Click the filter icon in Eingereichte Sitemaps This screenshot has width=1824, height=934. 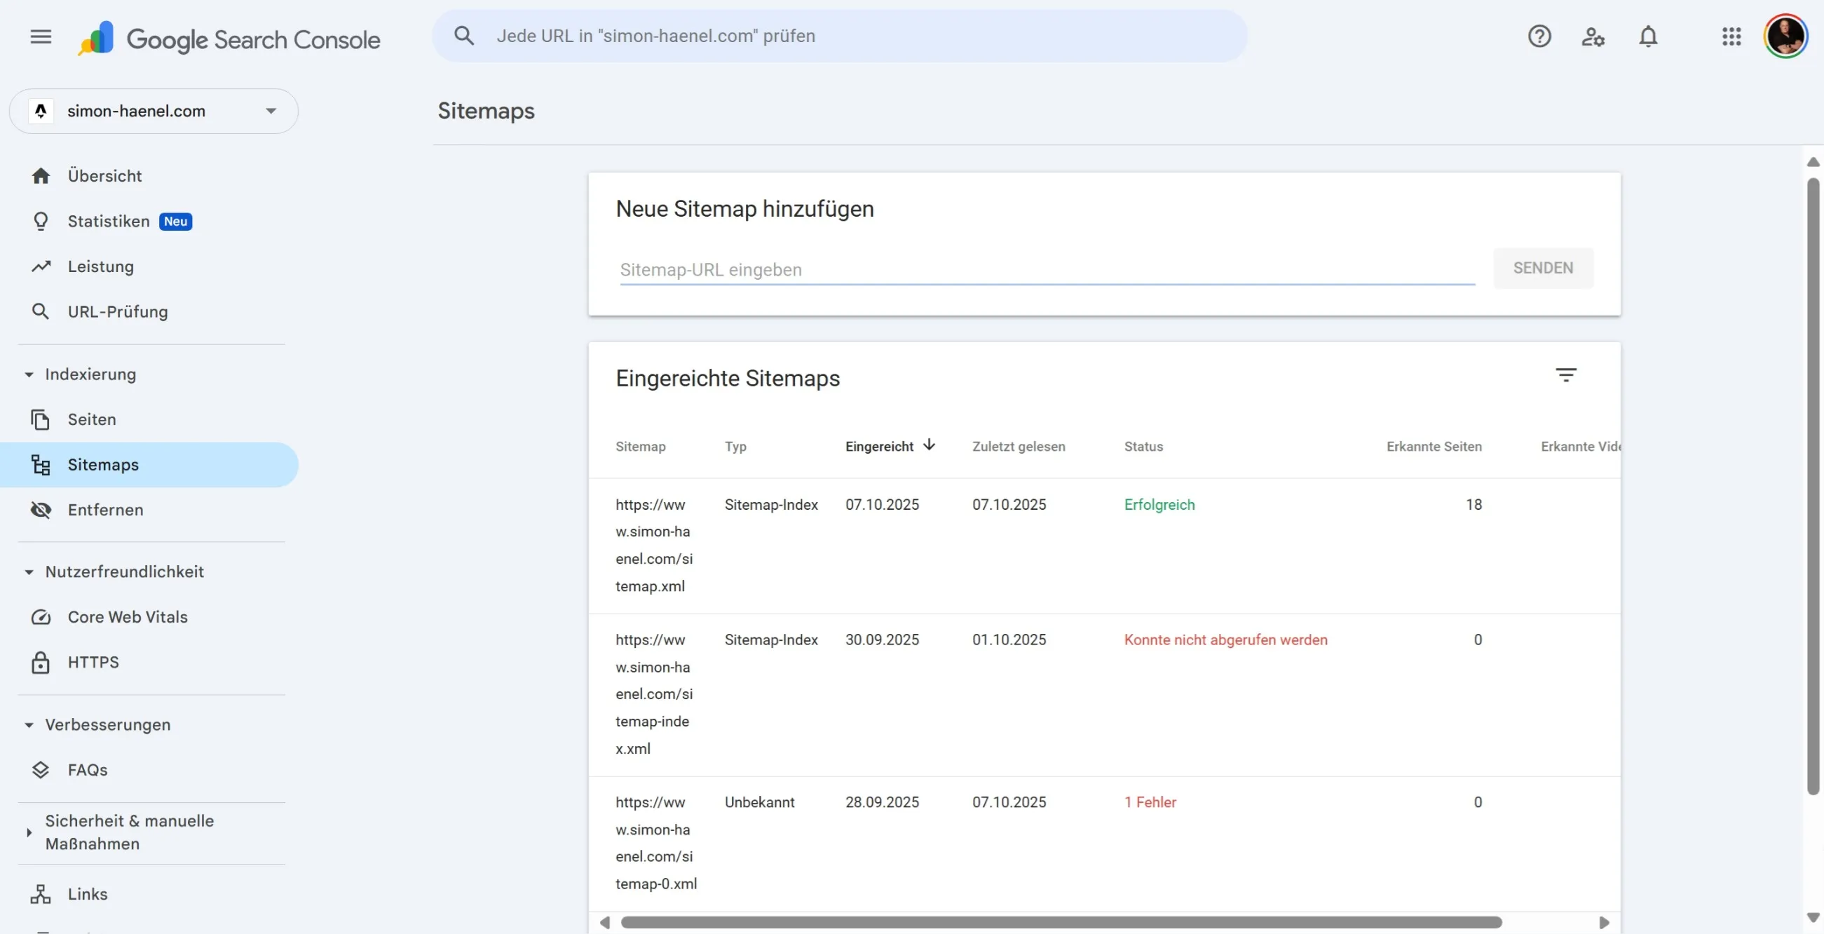point(1565,375)
